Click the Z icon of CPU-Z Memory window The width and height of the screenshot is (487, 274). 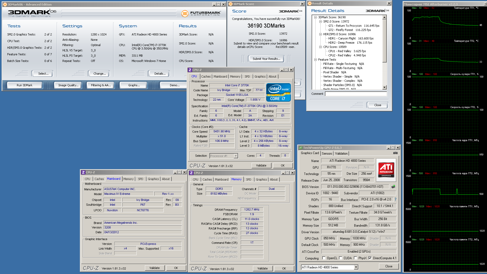[x=191, y=173]
